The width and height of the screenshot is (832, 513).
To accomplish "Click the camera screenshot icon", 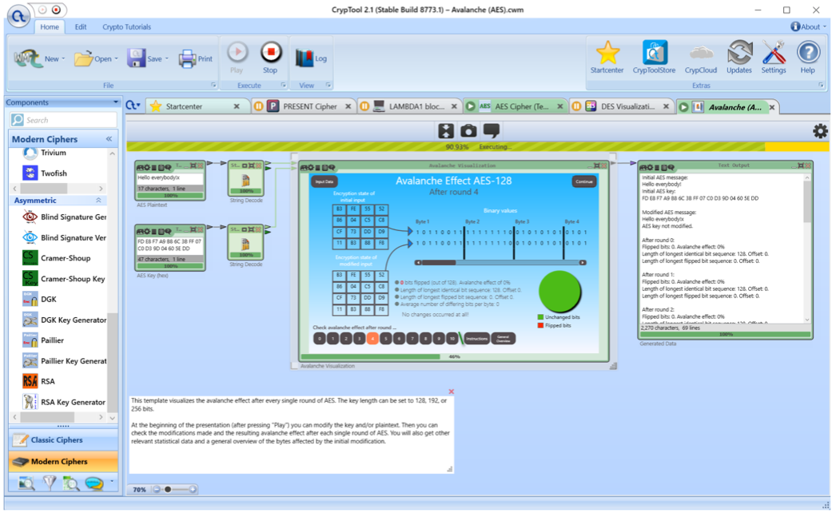I will (468, 131).
